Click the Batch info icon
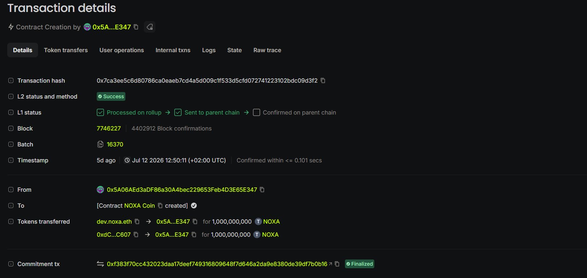 11,144
